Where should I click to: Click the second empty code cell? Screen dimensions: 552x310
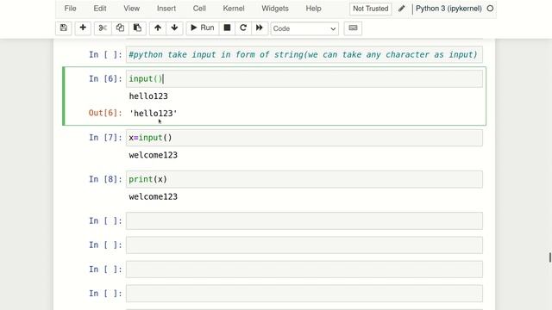tap(304, 245)
